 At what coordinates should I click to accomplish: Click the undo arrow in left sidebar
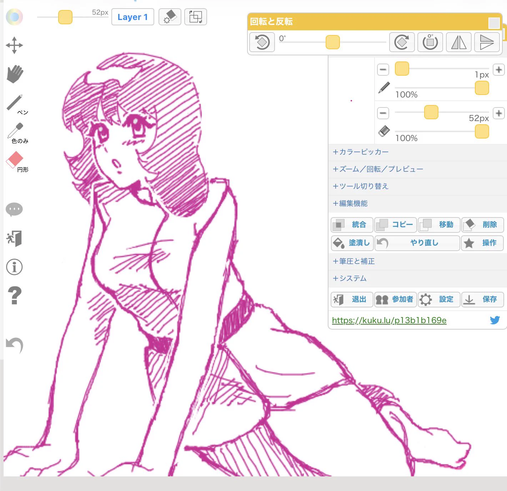click(14, 345)
